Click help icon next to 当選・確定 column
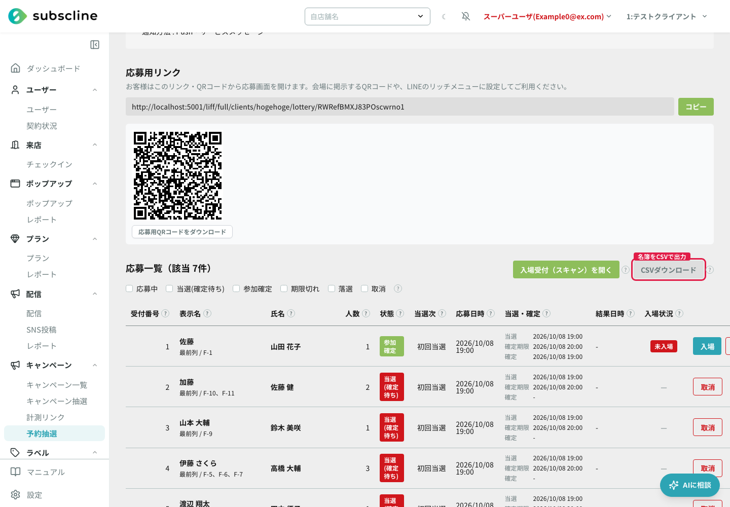This screenshot has width=730, height=507. 546,313
